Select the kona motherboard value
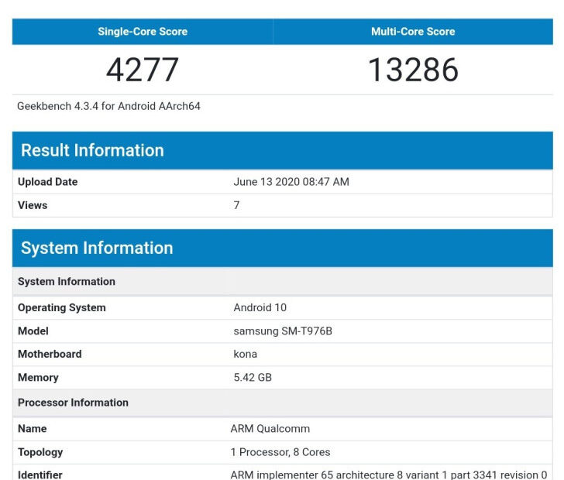Viewport: 564px width, 480px height. 245,354
